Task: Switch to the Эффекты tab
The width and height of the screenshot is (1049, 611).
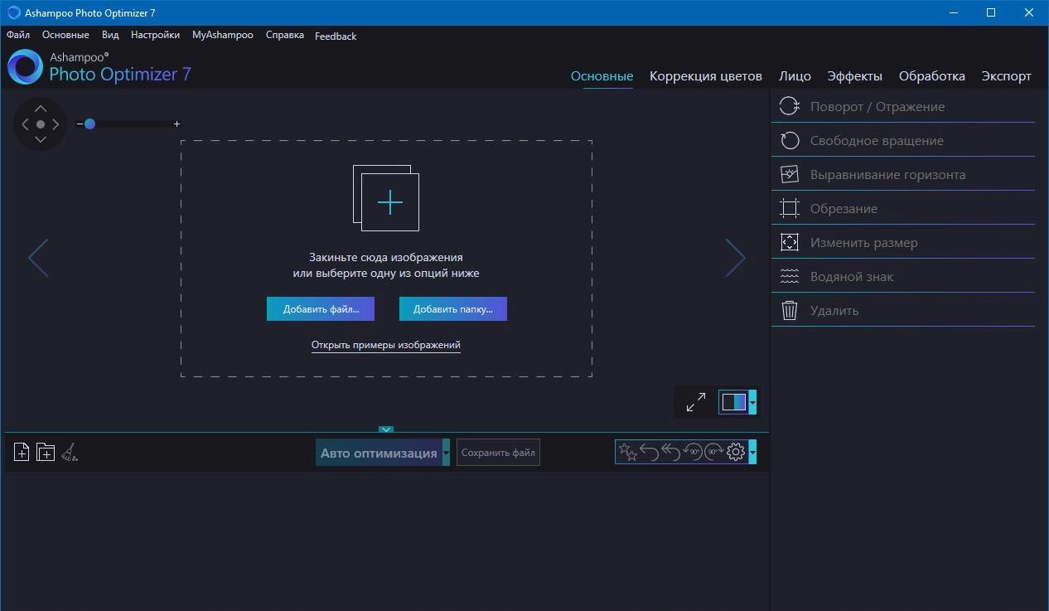Action: (x=855, y=75)
